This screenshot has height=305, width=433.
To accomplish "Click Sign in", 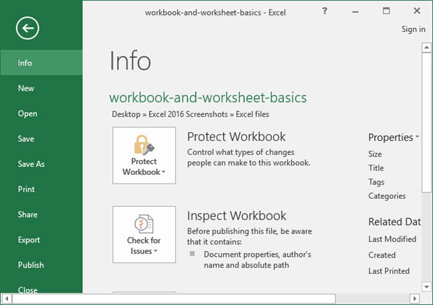I will 413,29.
